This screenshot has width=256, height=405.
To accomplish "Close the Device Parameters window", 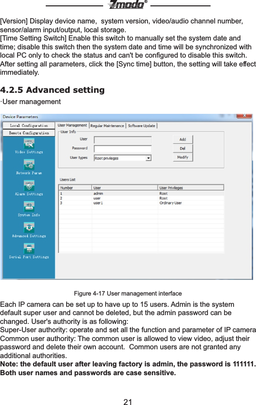I will tap(244, 115).
